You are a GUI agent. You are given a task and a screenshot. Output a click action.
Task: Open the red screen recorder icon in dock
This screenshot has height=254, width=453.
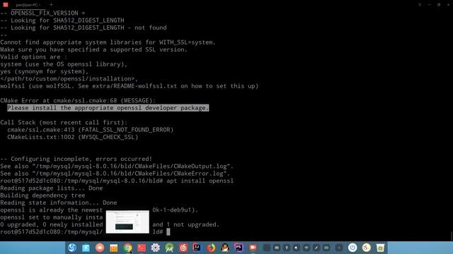coord(253,248)
